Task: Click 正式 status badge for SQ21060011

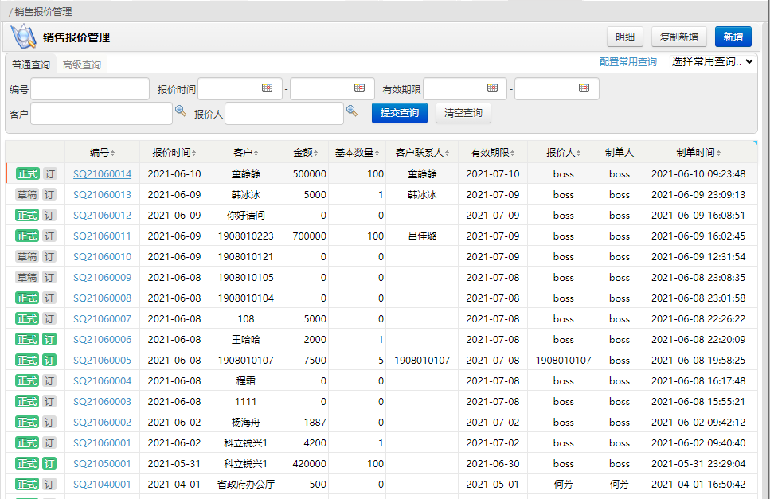Action: (28, 236)
